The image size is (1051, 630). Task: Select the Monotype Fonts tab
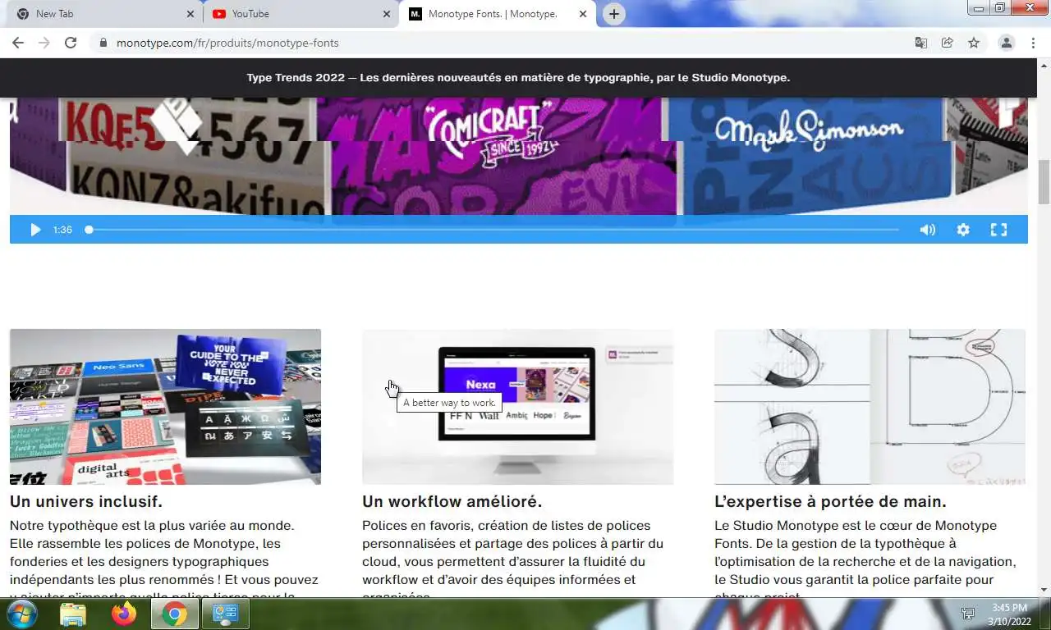(x=497, y=14)
